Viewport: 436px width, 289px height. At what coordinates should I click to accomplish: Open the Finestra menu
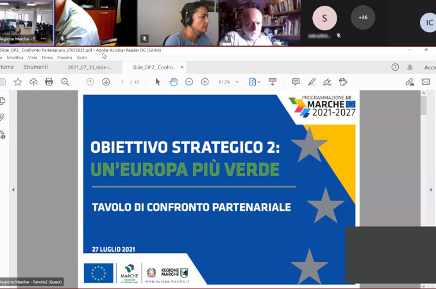(x=65, y=58)
